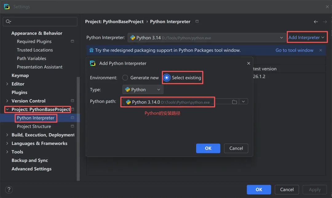The image size is (332, 198).
Task: Click project-level icon beside Required Plugins
Action: (x=73, y=41)
